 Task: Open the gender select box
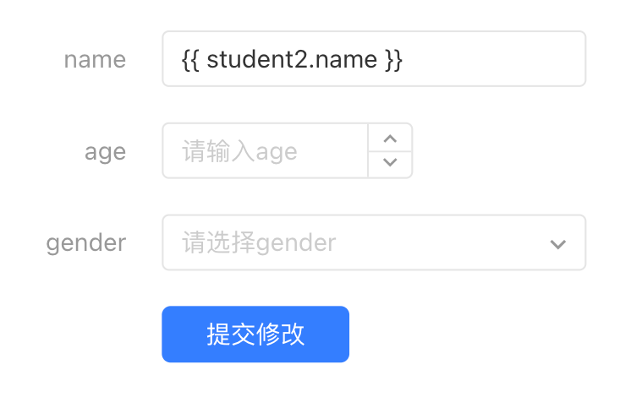point(373,243)
